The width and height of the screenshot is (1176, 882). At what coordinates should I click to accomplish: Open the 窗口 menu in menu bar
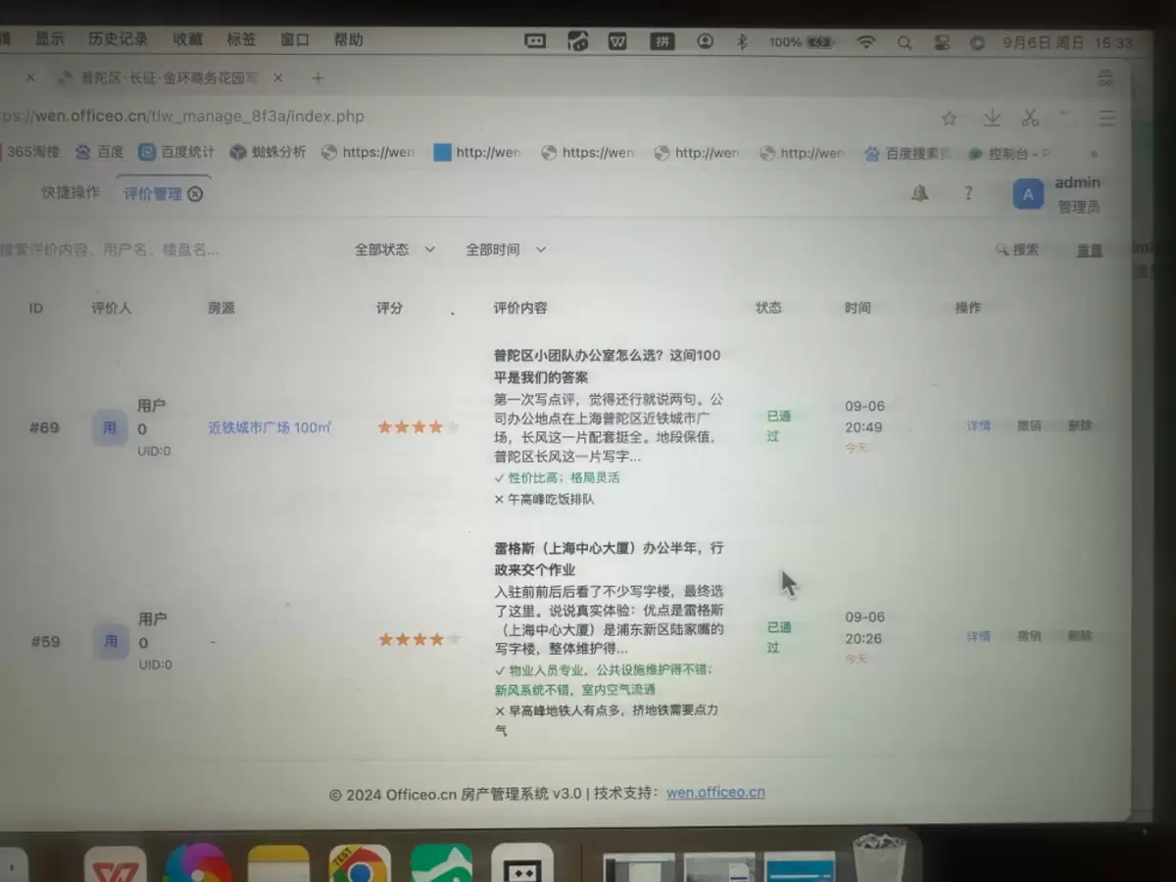(x=294, y=39)
